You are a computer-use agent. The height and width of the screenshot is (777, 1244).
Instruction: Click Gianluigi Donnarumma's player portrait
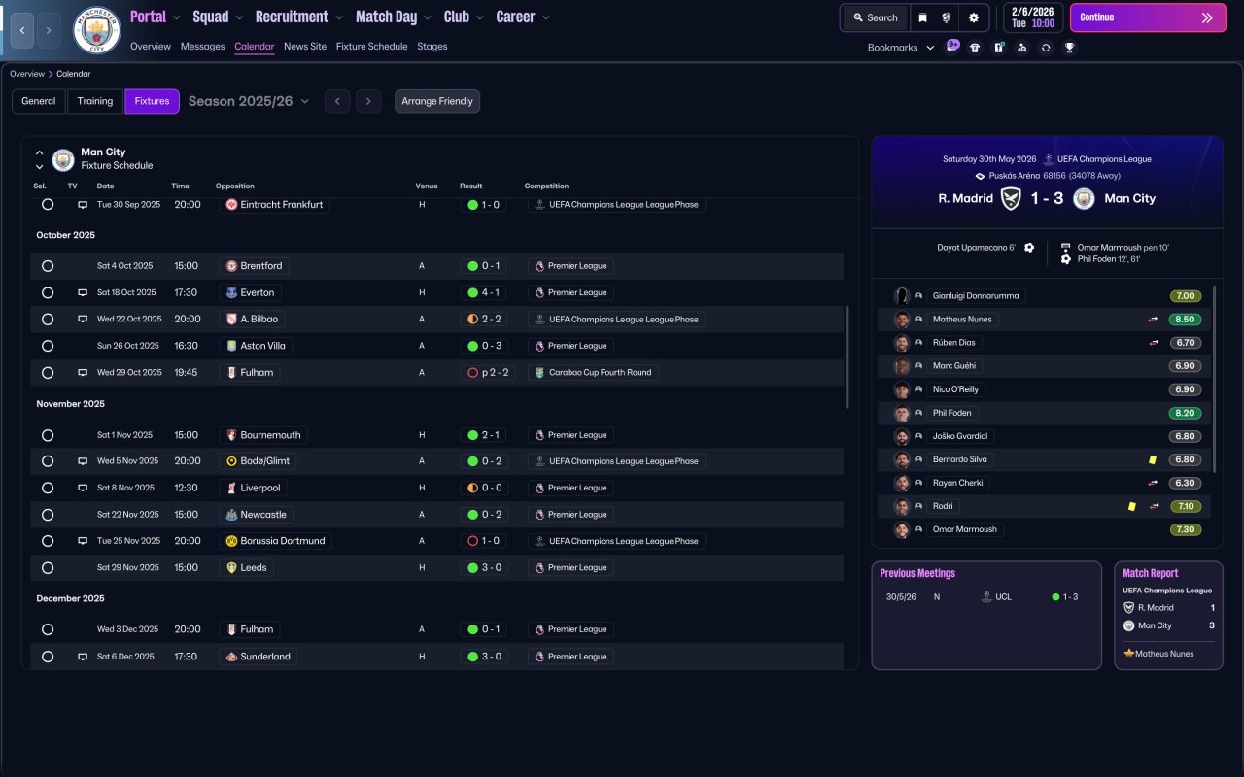[x=902, y=296]
